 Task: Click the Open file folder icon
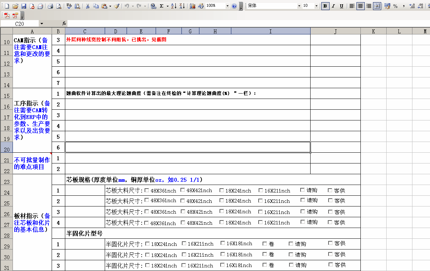(x=15, y=6)
